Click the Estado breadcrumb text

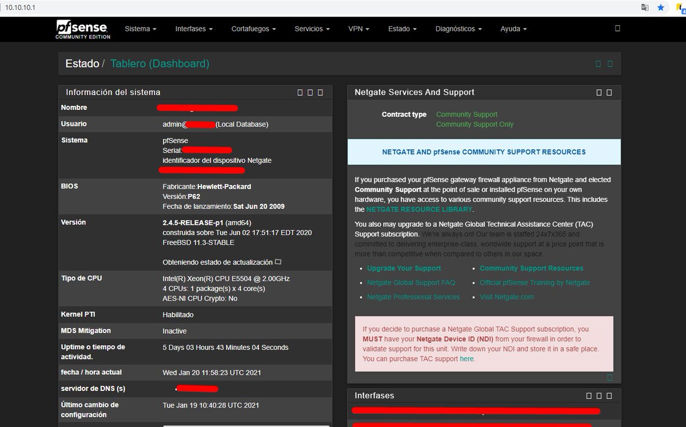pyautogui.click(x=82, y=64)
